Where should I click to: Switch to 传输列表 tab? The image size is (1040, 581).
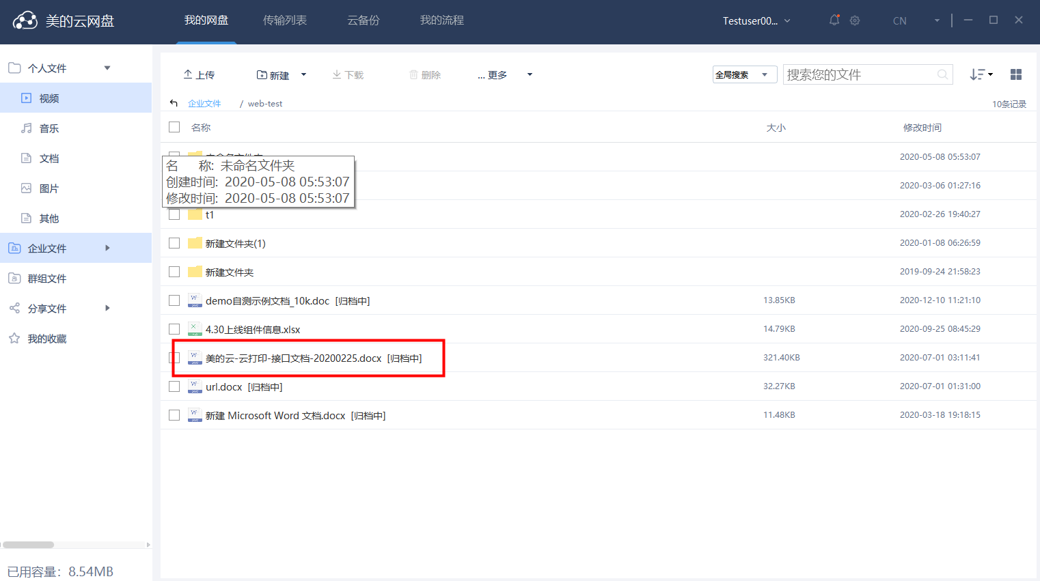coord(285,20)
